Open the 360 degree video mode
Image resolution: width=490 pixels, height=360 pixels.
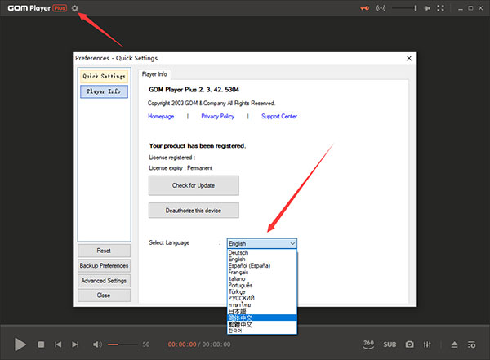pos(368,344)
